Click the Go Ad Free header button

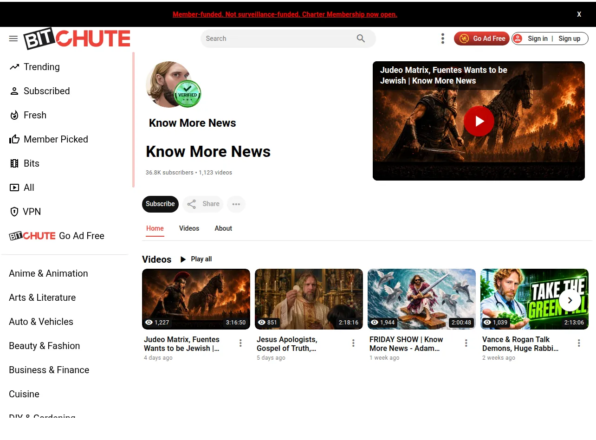[482, 39]
